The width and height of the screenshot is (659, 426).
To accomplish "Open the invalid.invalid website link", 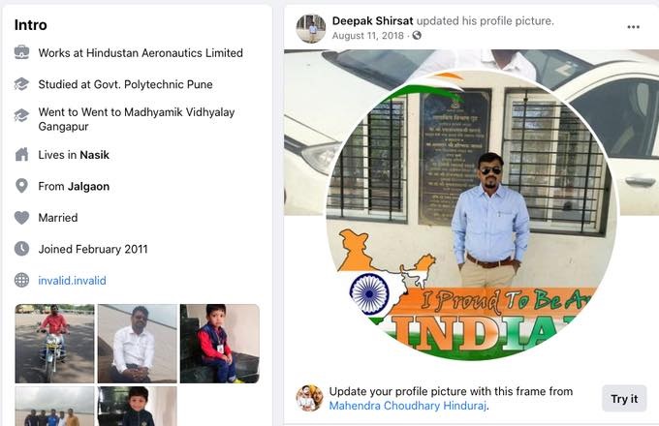I will (x=72, y=281).
